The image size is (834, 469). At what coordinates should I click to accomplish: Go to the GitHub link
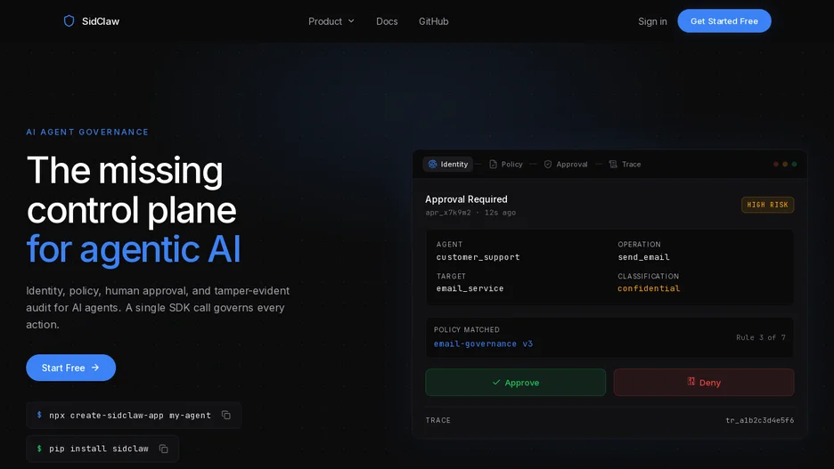[434, 21]
